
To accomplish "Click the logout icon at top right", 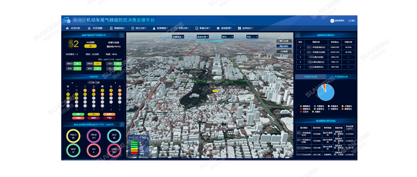I will 349,21.
